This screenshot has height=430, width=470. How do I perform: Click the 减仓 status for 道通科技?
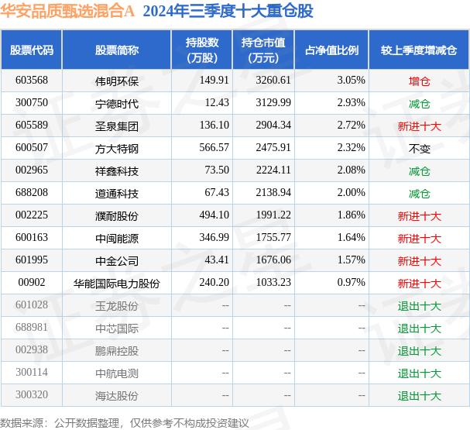click(x=419, y=194)
